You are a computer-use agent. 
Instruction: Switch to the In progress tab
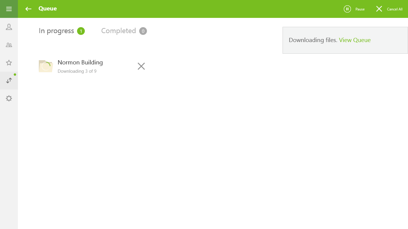click(x=62, y=31)
